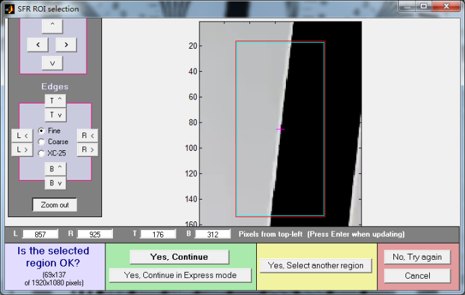Click the magenta center marker in image
The image size is (465, 295).
[x=280, y=129]
